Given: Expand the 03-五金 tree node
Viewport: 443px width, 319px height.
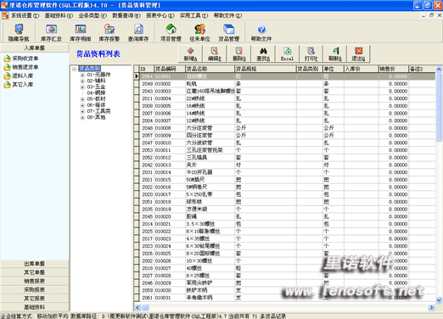Looking at the screenshot, I should tap(82, 87).
